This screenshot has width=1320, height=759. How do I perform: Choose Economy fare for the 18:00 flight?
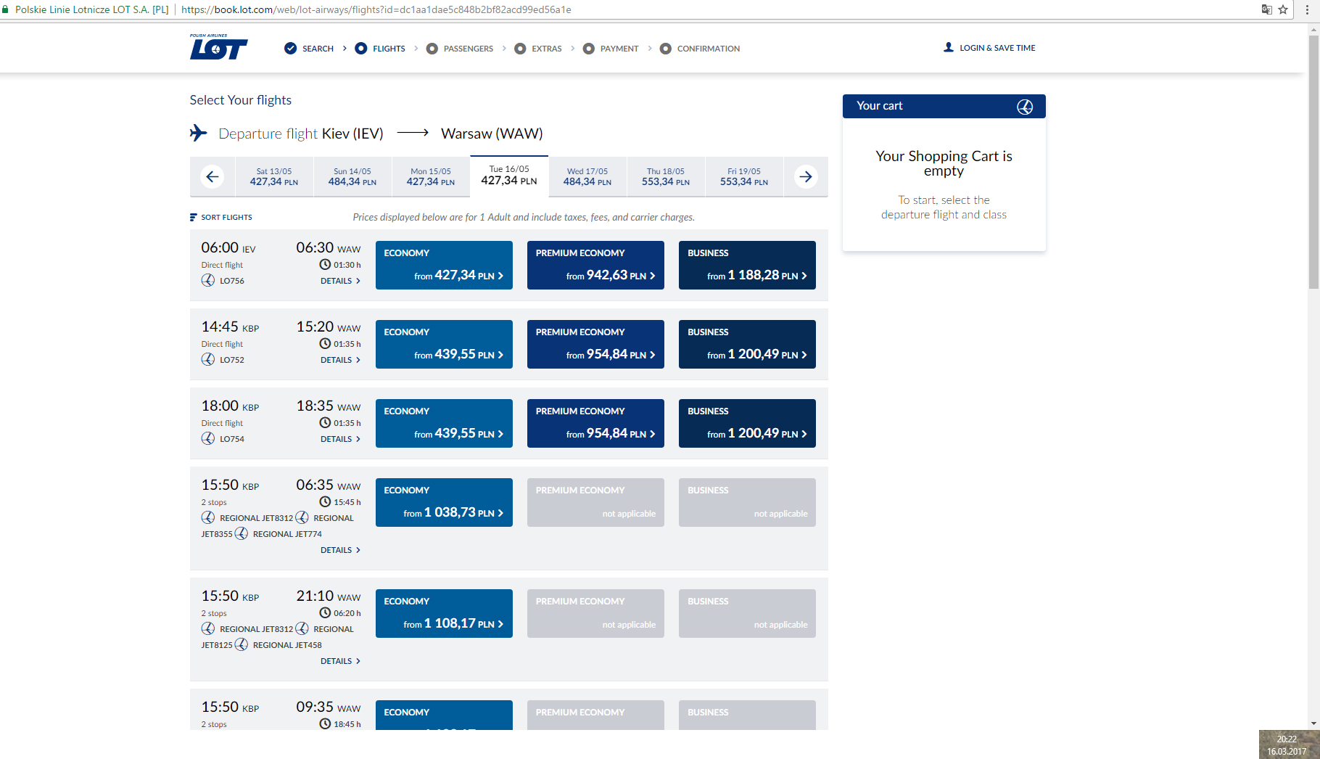tap(444, 423)
